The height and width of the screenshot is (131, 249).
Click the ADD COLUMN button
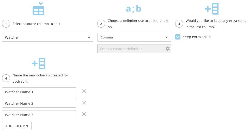(17, 126)
